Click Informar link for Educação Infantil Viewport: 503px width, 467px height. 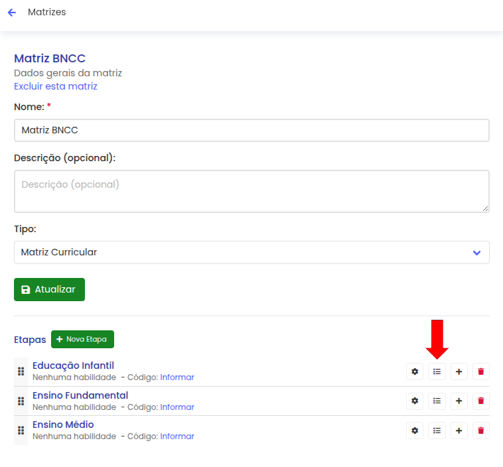(x=177, y=377)
